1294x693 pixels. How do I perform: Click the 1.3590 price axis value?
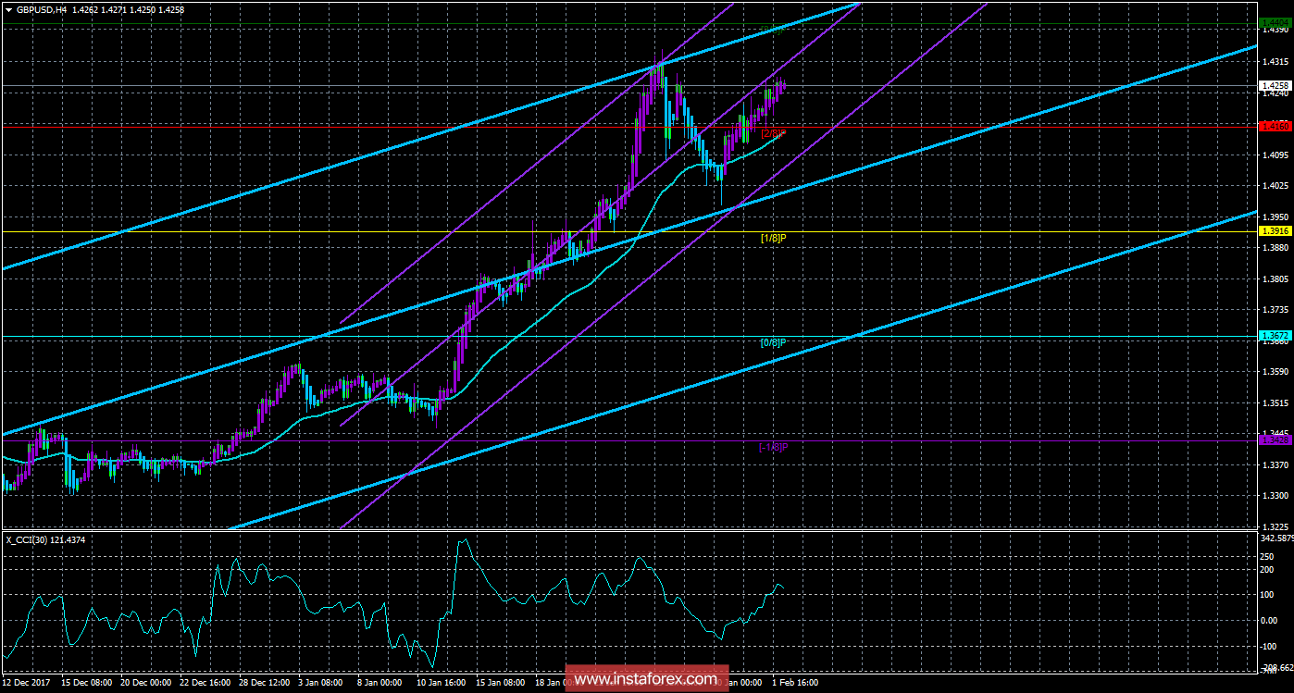[1275, 372]
